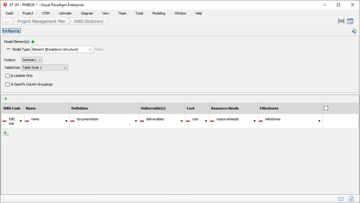The image size is (360, 203).
Task: Open the ITSM menu
Action: tap(46, 13)
